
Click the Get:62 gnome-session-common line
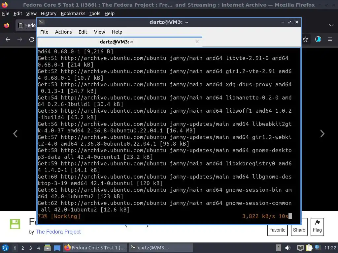coord(164,206)
